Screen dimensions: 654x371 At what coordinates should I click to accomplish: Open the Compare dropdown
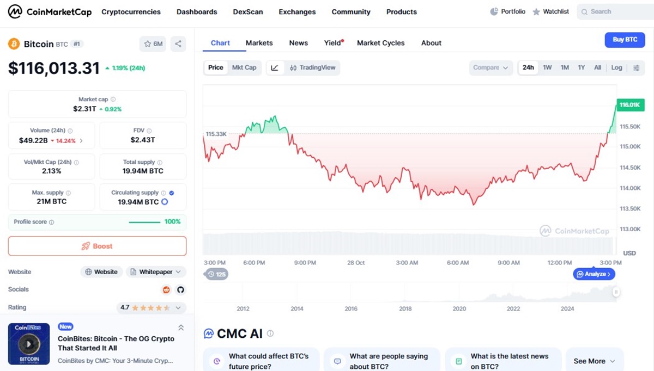(491, 67)
